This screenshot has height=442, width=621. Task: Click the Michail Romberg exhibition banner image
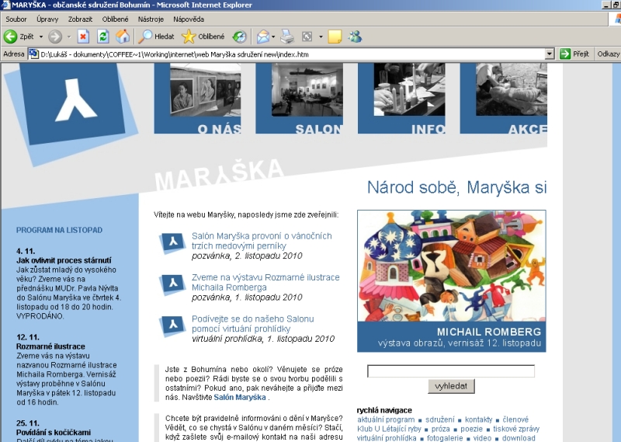[x=452, y=280]
